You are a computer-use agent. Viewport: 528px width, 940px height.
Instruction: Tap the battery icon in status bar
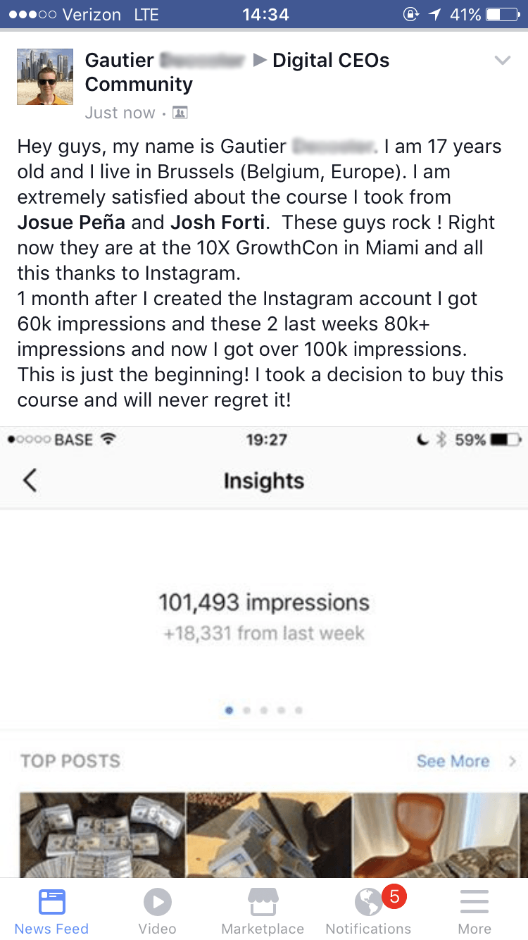tap(502, 14)
